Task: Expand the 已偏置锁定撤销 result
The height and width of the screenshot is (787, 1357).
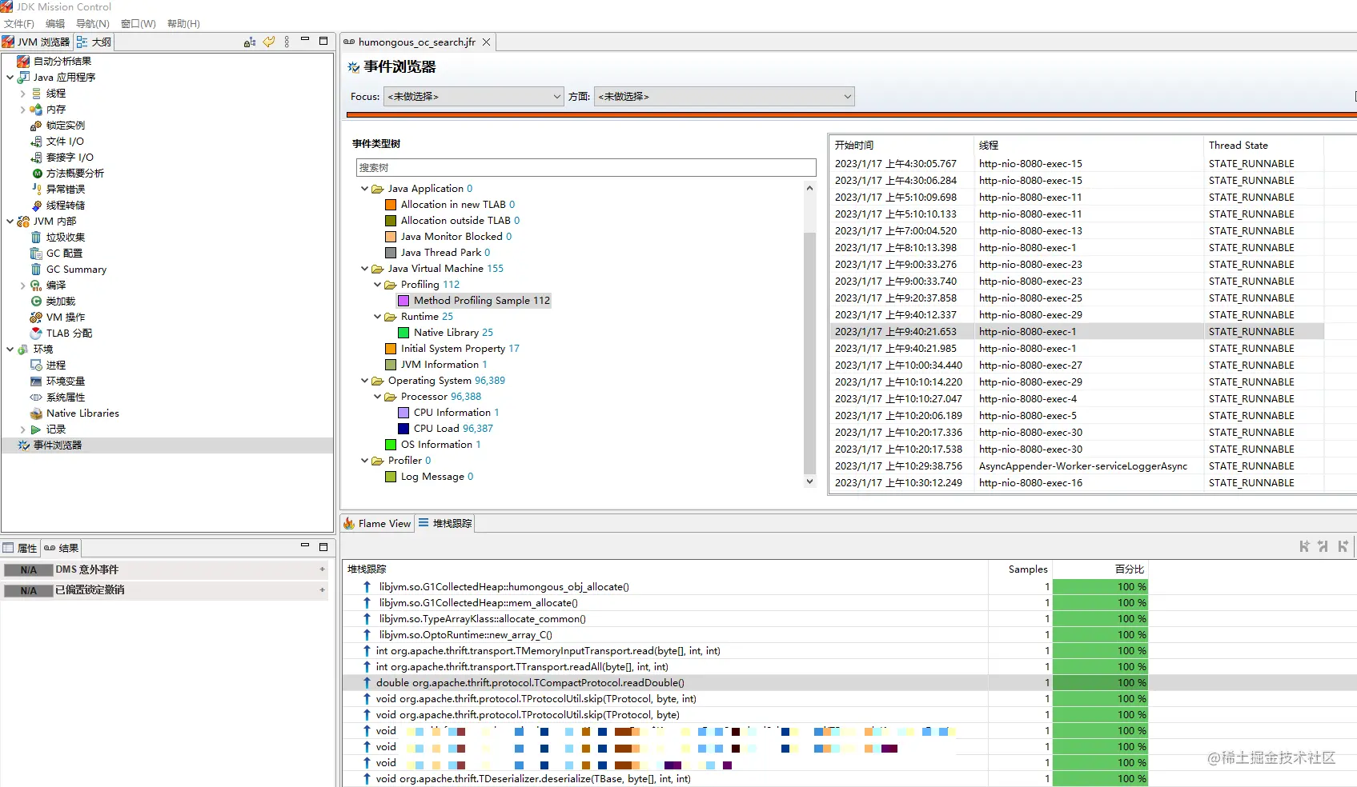Action: point(322,590)
